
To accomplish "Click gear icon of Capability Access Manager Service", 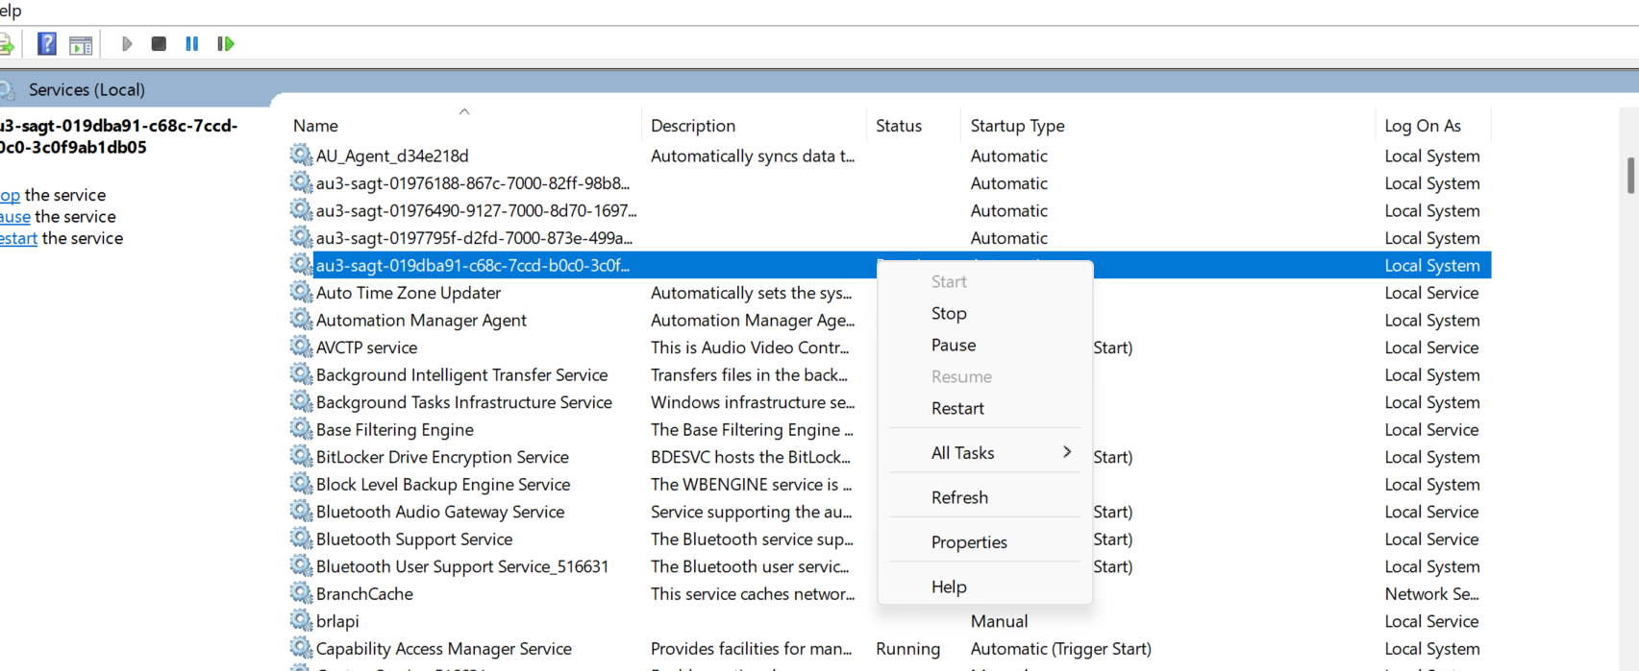I will 301,648.
